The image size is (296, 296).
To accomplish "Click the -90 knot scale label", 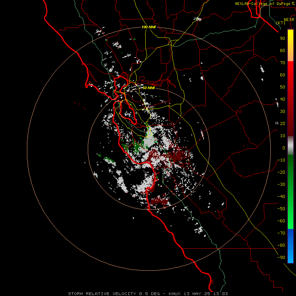I will point(281,258).
